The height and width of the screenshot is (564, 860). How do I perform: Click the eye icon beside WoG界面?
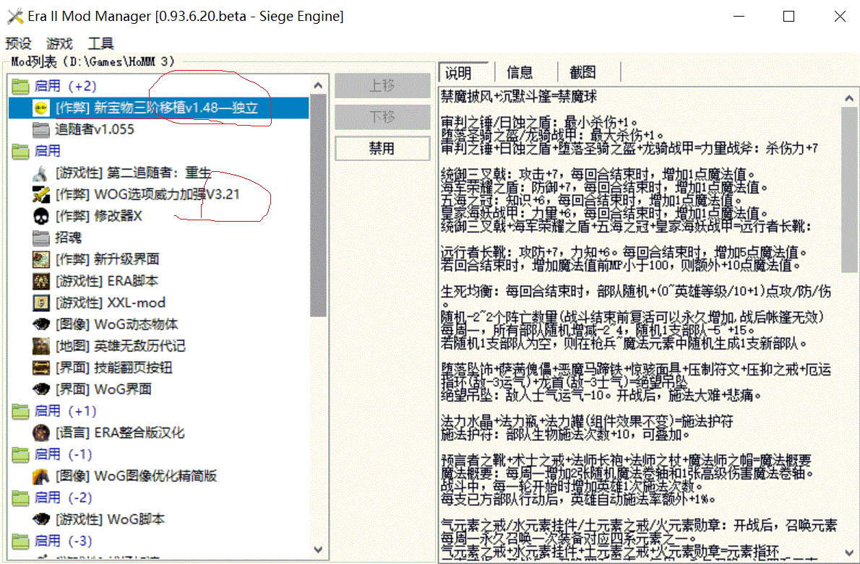point(41,390)
